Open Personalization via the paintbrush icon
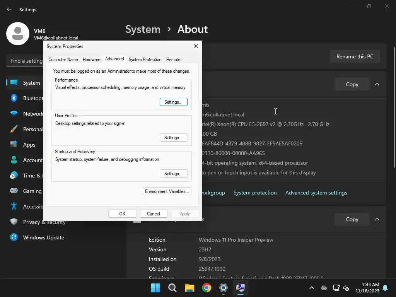 pos(14,129)
